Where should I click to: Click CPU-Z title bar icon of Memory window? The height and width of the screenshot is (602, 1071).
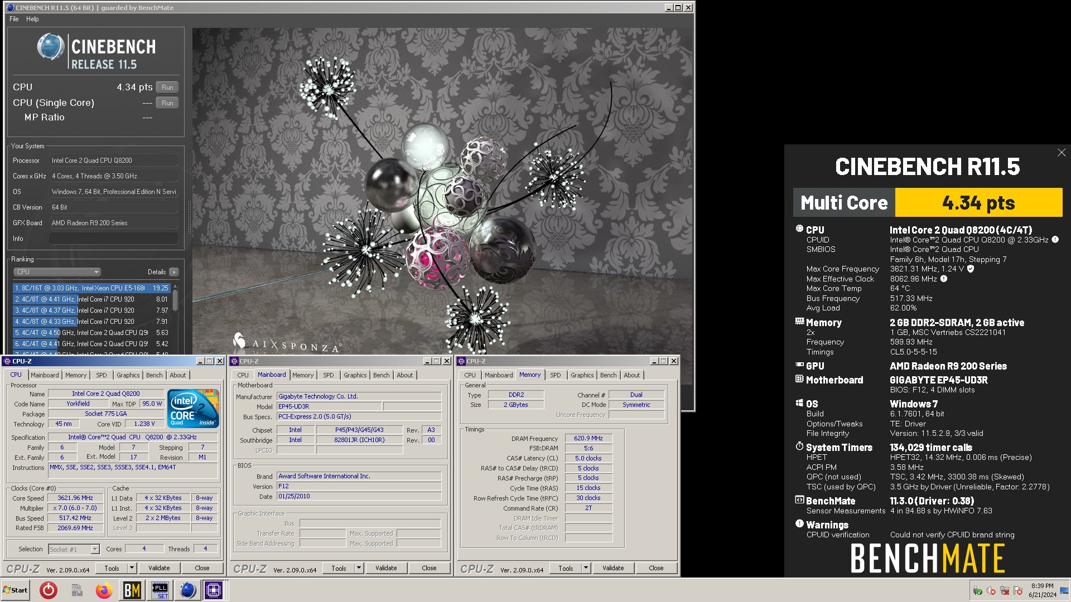pyautogui.click(x=461, y=361)
